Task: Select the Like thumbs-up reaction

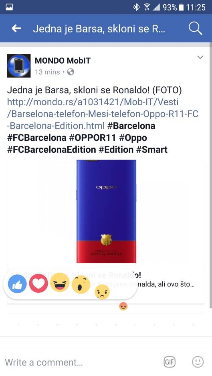Action: (x=17, y=284)
